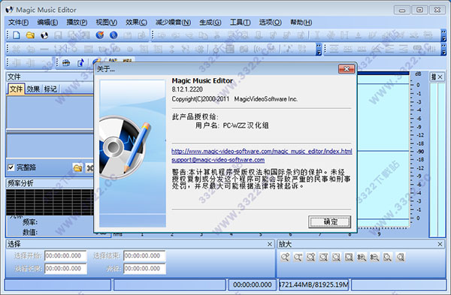This screenshot has height=295, width=451.
Task: Close the level meter panel at right
Action: (x=440, y=77)
